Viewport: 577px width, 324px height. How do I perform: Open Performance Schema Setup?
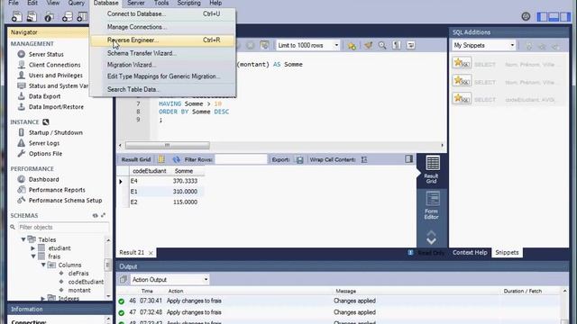(x=65, y=201)
